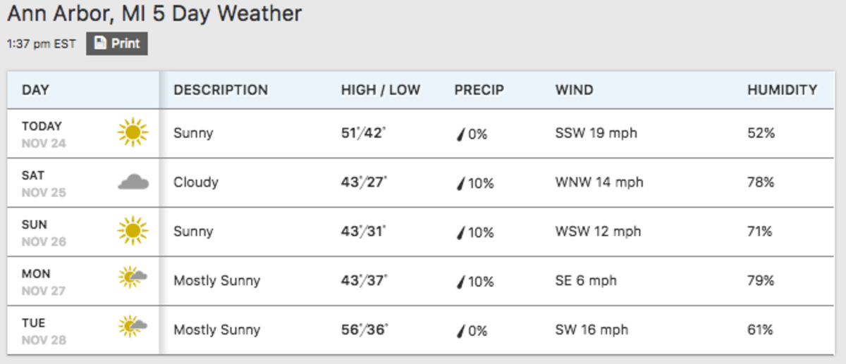Click Tuesday's 56/36 temperature

click(x=364, y=330)
